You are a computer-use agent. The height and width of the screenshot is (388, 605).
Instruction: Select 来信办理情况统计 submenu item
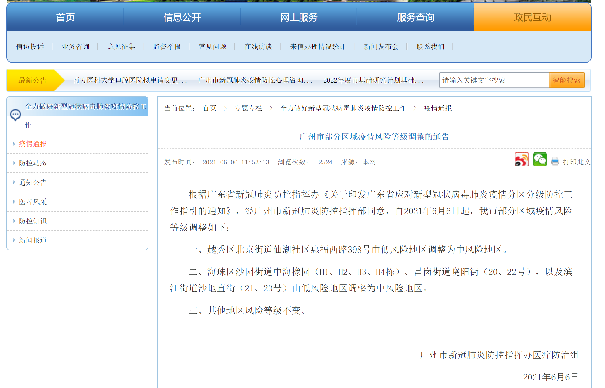click(x=318, y=47)
